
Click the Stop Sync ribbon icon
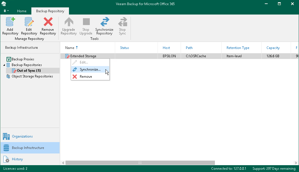click(123, 22)
